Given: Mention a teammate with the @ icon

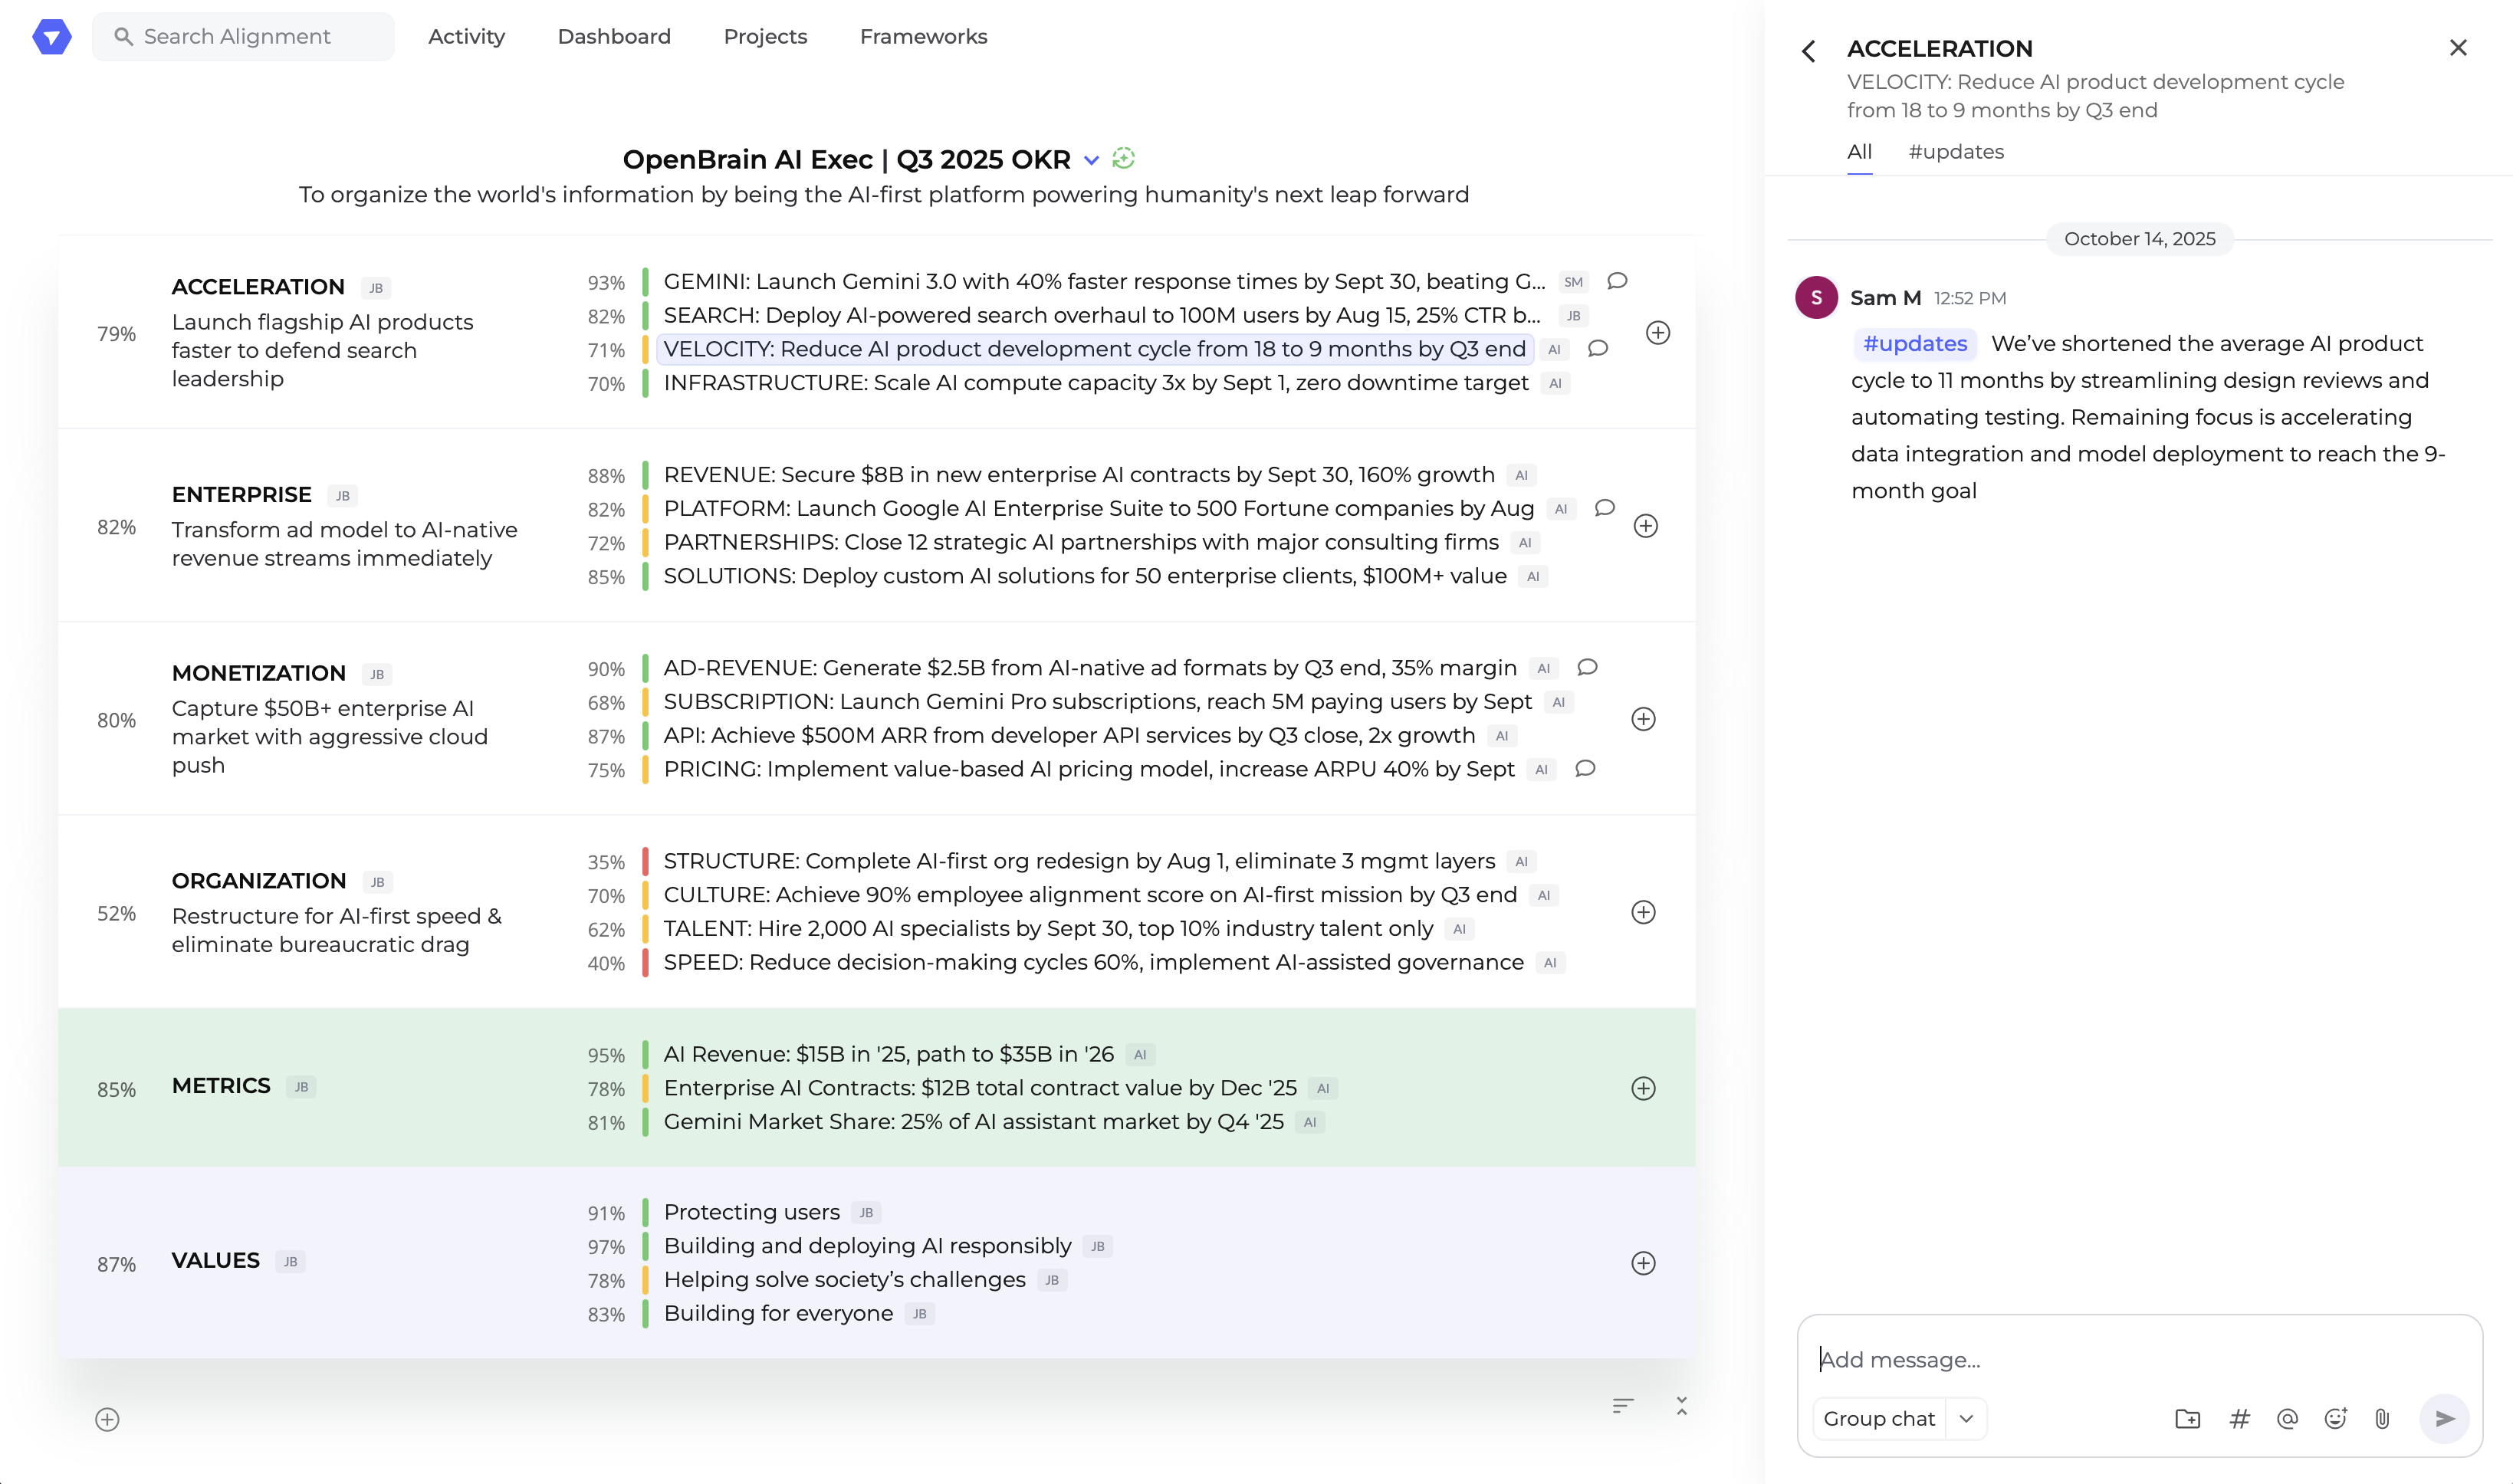Looking at the screenshot, I should pos(2287,1418).
